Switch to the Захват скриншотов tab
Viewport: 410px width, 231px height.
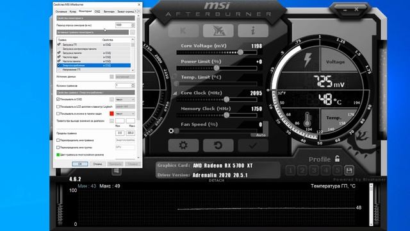point(126,12)
